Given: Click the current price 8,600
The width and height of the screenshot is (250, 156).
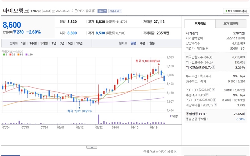Looking at the screenshot, I should click(x=12, y=25).
